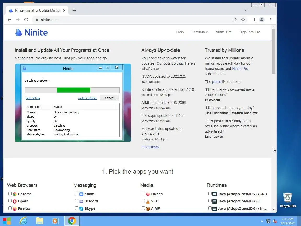Check the AIMP checkbox
Image resolution: width=301 pixels, height=226 pixels.
[x=143, y=208]
